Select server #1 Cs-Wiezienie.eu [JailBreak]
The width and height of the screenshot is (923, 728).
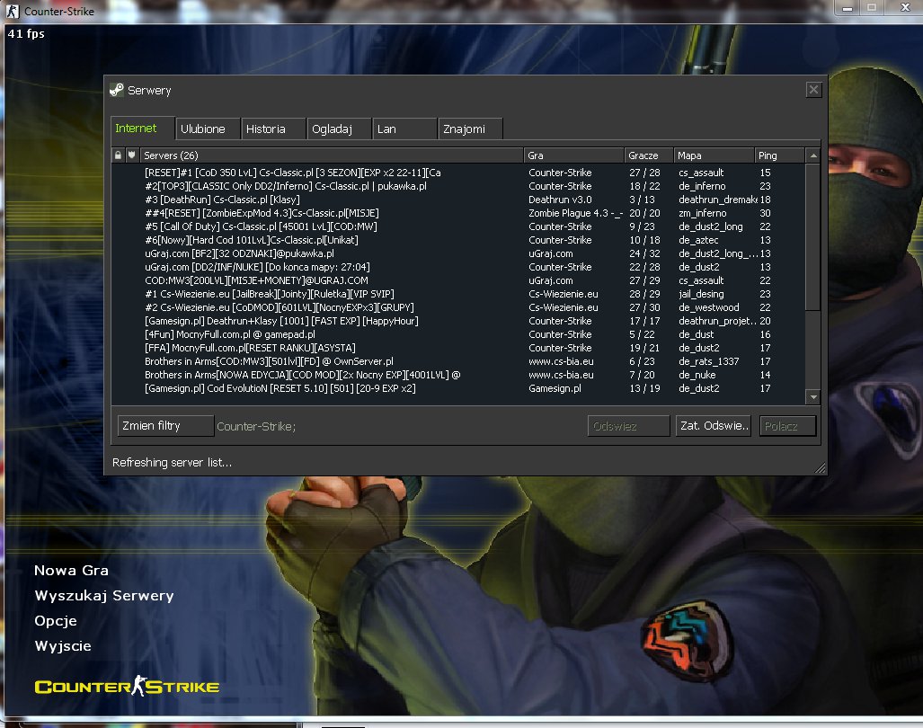point(458,294)
